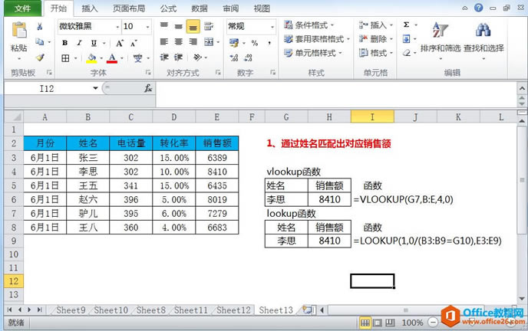Screen dimensions: 528x331
Task: Apply red font color
Action: click(x=112, y=58)
